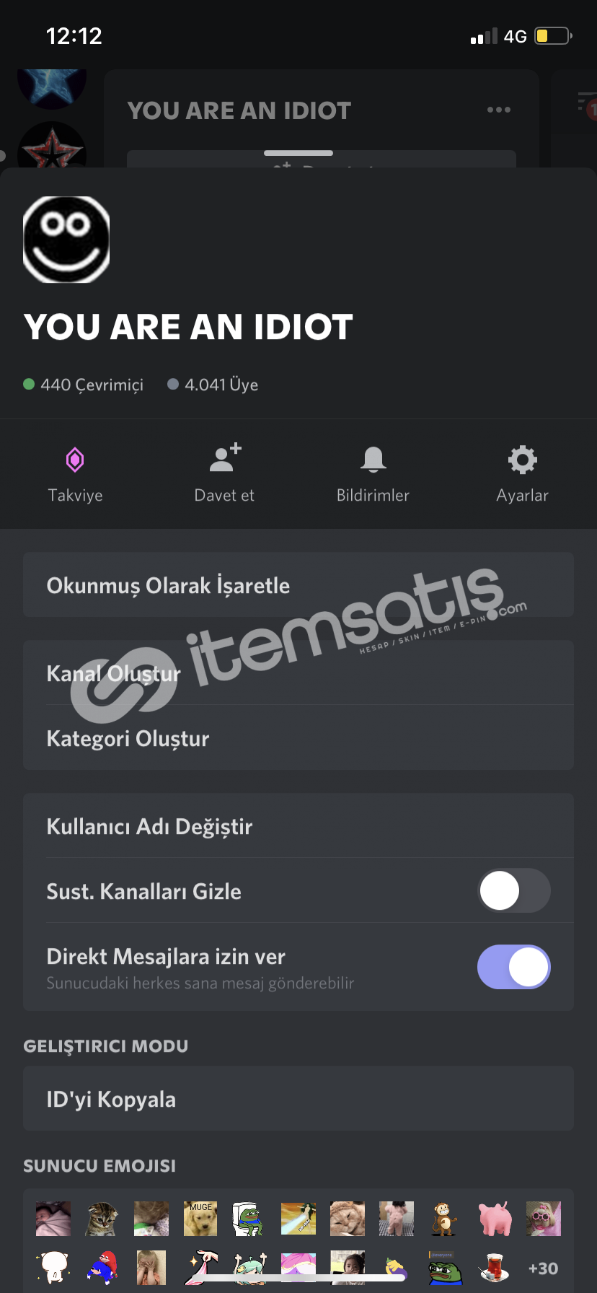Choose Kategori Oluştur option

298,738
